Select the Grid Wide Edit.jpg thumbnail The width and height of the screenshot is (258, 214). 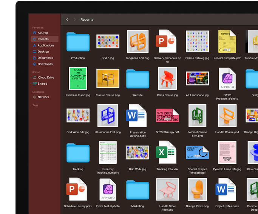tap(78, 115)
